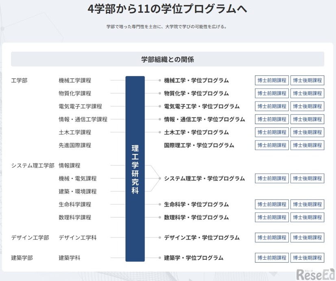Open 博士前期課程 for 機械工学・学位プログラム
This screenshot has height=281, width=336.
[x=272, y=80]
